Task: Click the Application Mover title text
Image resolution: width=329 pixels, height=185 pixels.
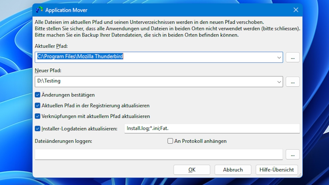Action: 66,10
